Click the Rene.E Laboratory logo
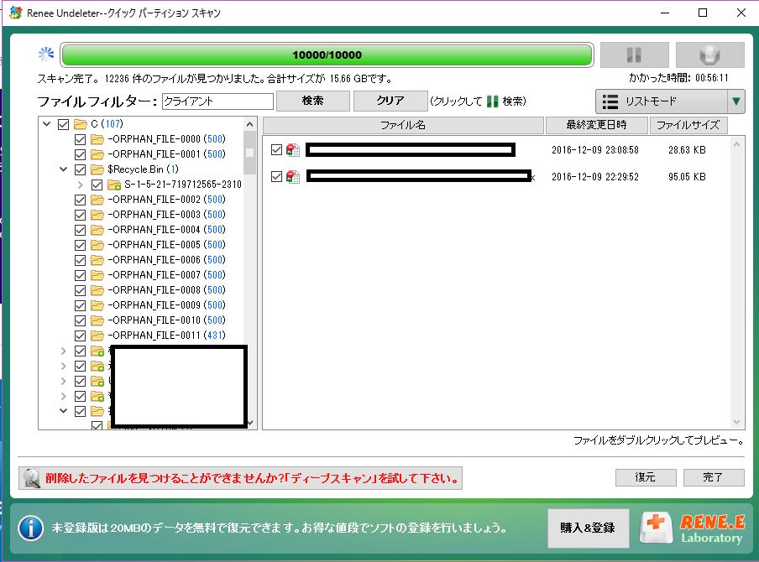The width and height of the screenshot is (759, 562). (x=692, y=528)
